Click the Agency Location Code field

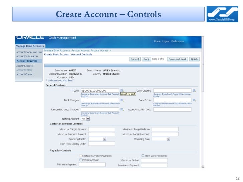(x=172, y=110)
